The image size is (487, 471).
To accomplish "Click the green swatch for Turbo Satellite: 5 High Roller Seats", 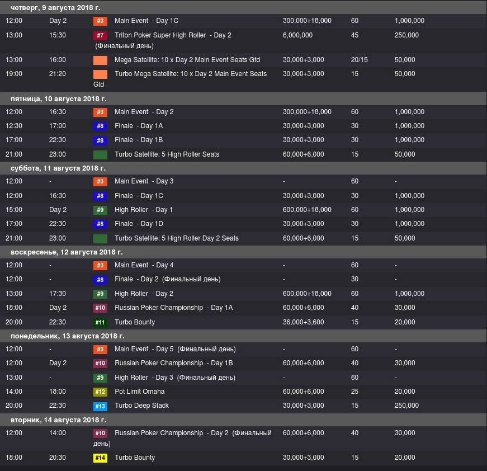I will click(x=100, y=154).
